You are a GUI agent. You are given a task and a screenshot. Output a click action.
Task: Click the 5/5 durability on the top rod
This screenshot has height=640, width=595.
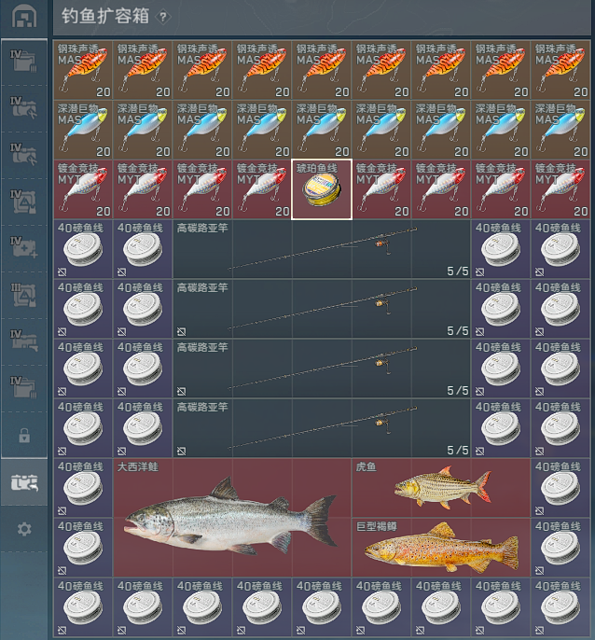(x=458, y=271)
